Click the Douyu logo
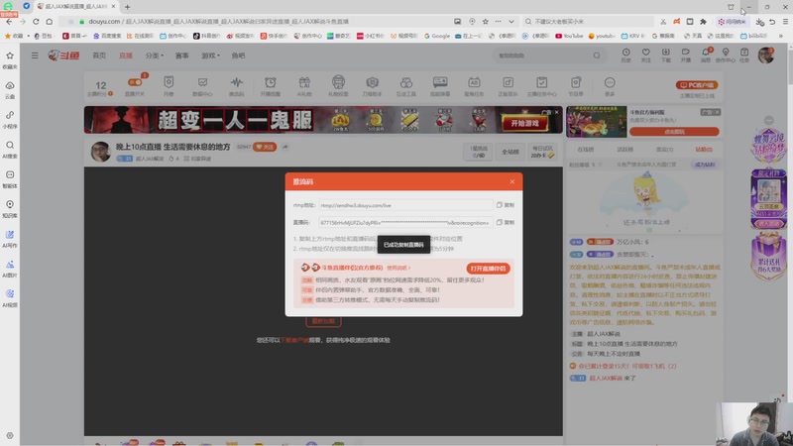Image resolution: width=793 pixels, height=446 pixels. (63, 56)
